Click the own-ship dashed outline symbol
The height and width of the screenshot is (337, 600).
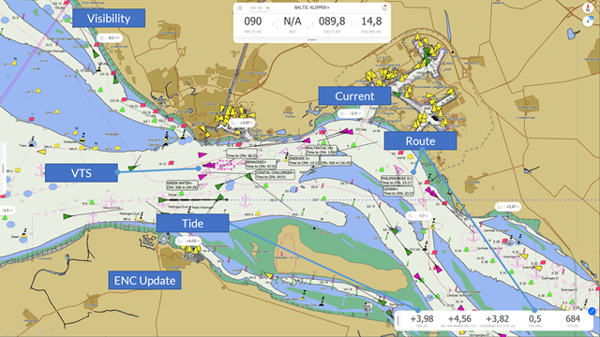pos(226,165)
